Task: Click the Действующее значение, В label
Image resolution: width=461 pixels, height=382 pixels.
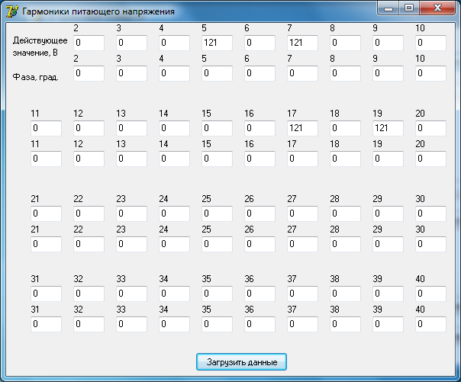Action: (40, 47)
